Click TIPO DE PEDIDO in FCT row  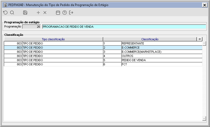(x=62, y=64)
